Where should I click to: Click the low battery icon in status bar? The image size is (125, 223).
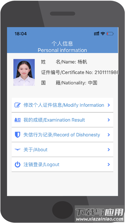[110, 34]
